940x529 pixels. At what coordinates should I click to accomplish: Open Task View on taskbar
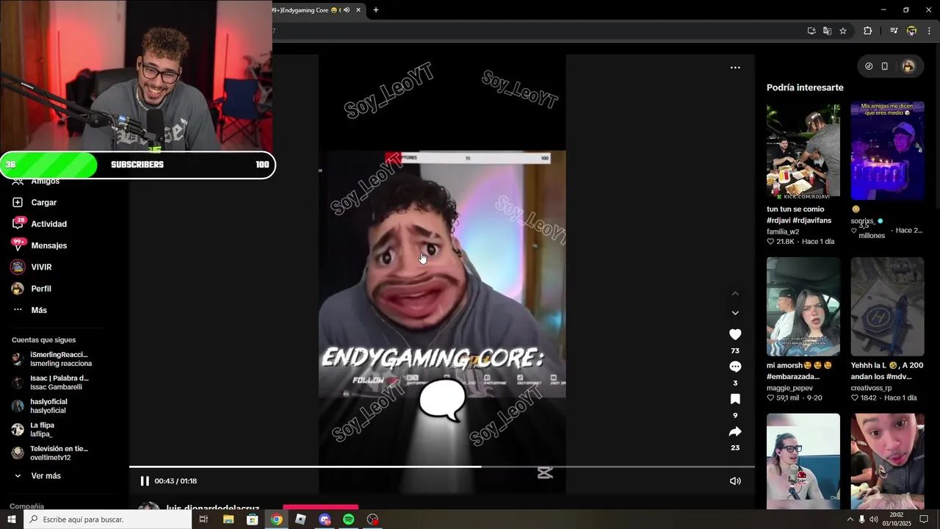coord(203,519)
